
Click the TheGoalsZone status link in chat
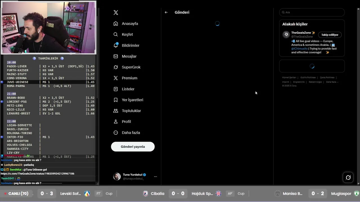coord(37,174)
